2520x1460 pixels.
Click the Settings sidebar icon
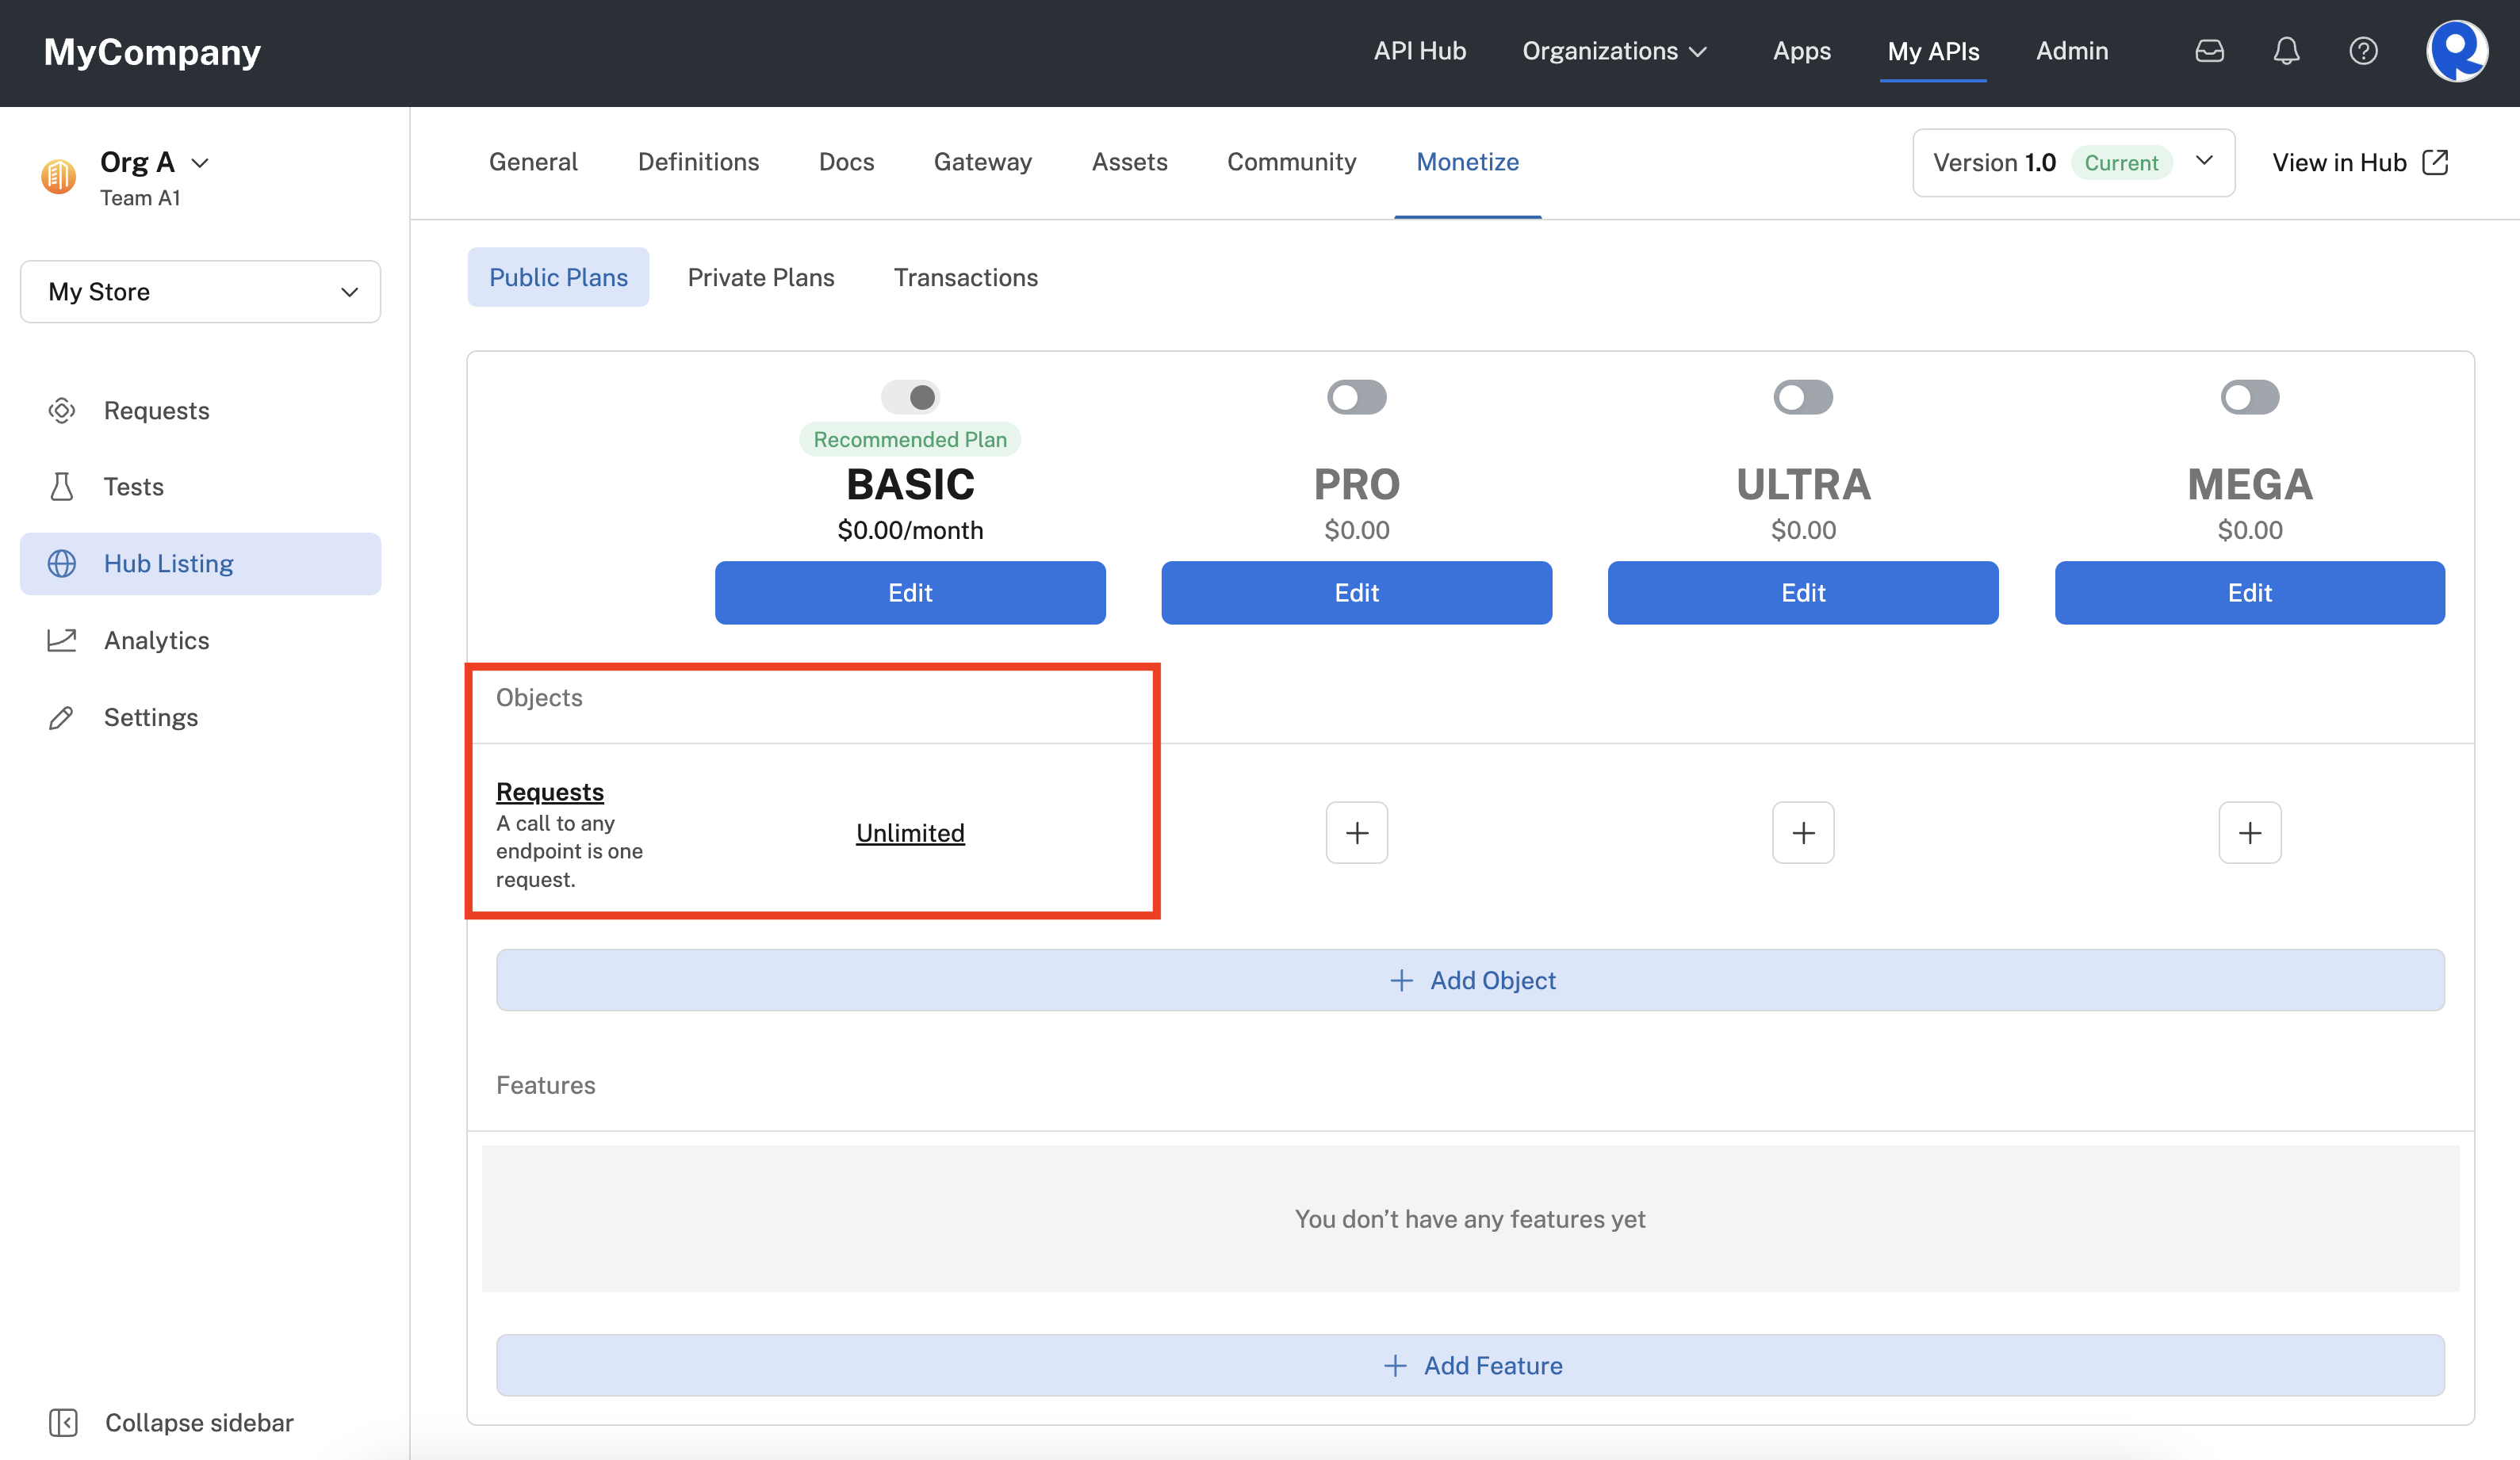[x=61, y=716]
